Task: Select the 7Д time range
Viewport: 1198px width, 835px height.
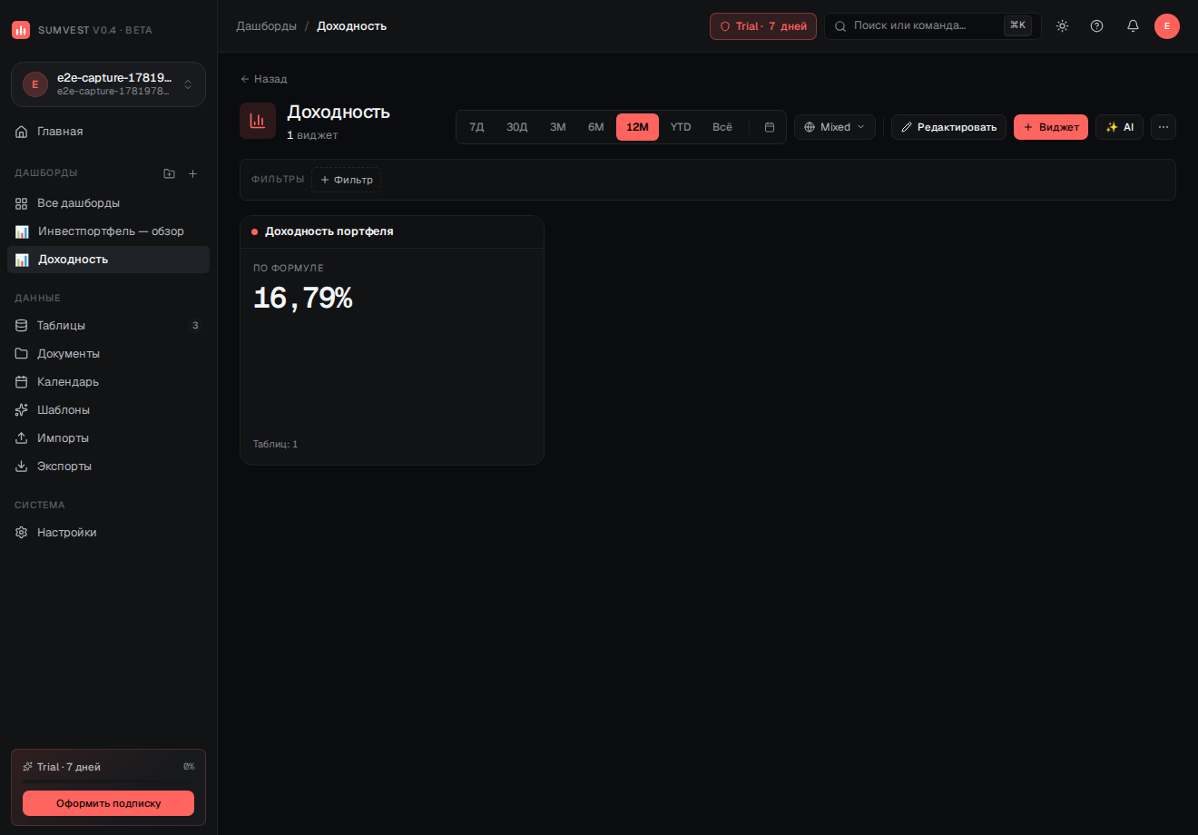Action: [x=476, y=127]
